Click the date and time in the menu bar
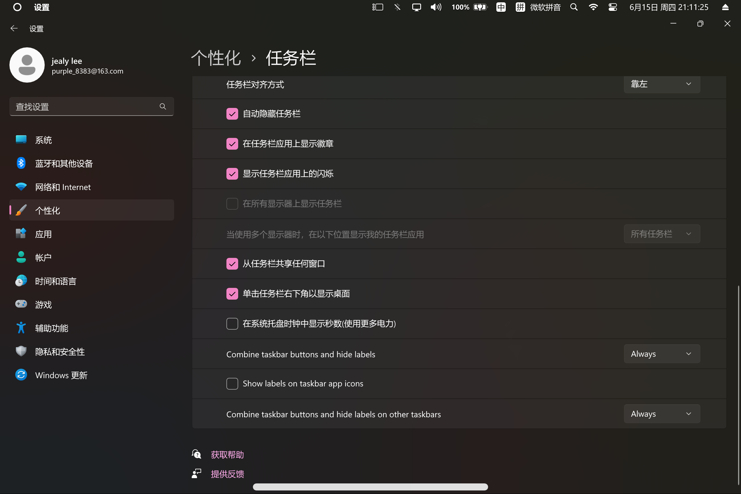 (x=669, y=7)
